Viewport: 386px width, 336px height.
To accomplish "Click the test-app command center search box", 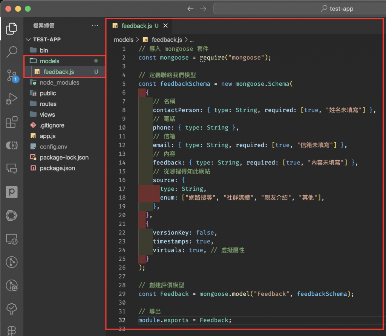I will pos(300,9).
